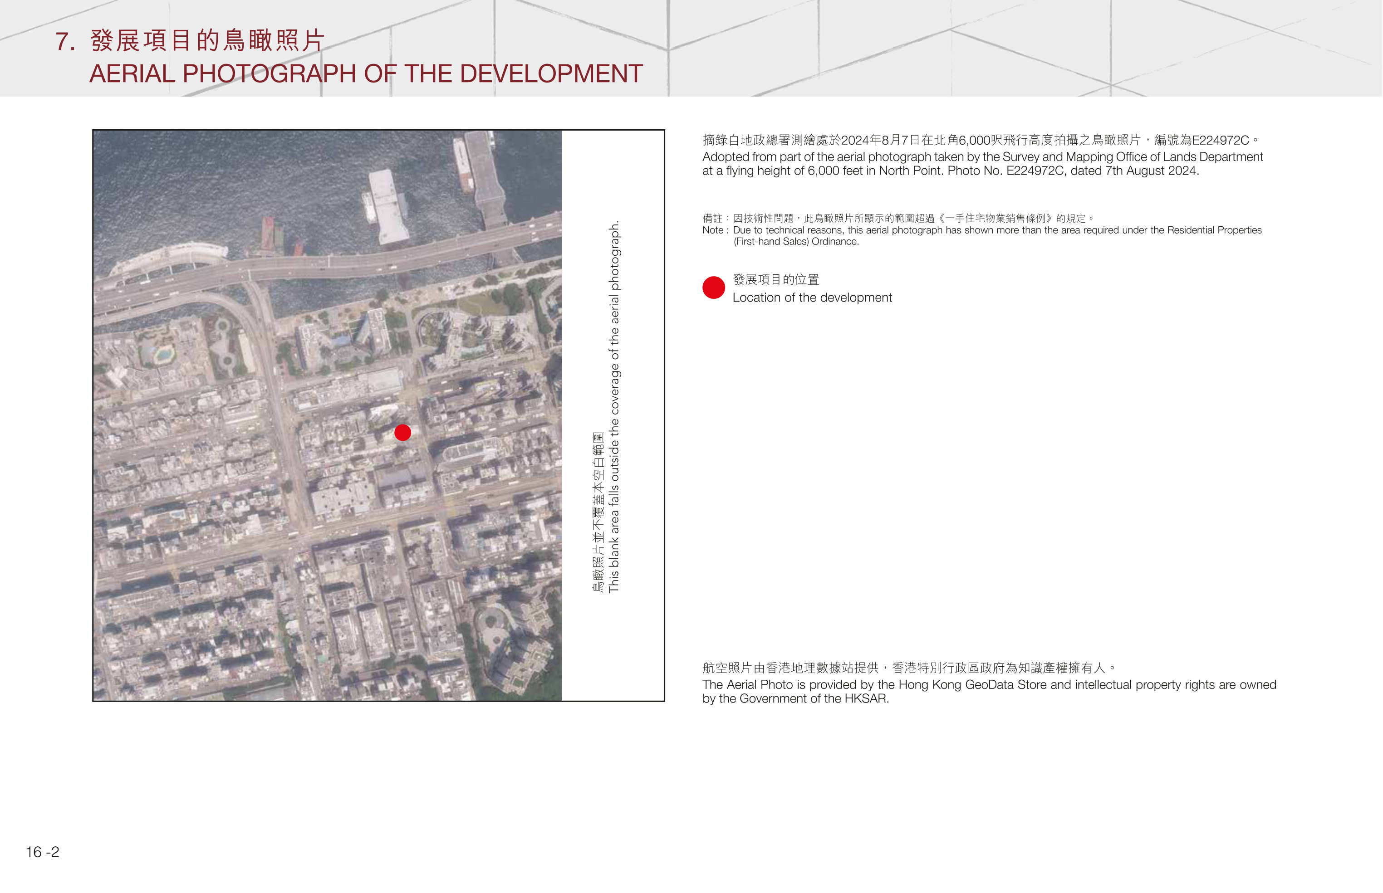The width and height of the screenshot is (1383, 893).
Task: Click the Photo No. E224972C description paragraph
Action: point(983,164)
